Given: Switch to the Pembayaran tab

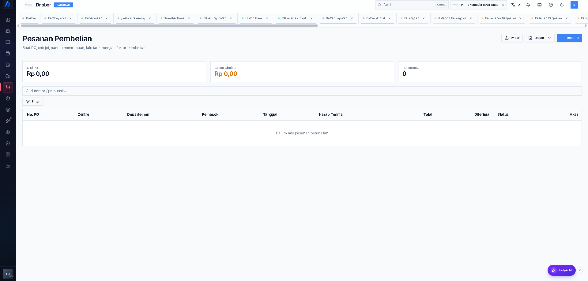Looking at the screenshot, I should click(57, 18).
